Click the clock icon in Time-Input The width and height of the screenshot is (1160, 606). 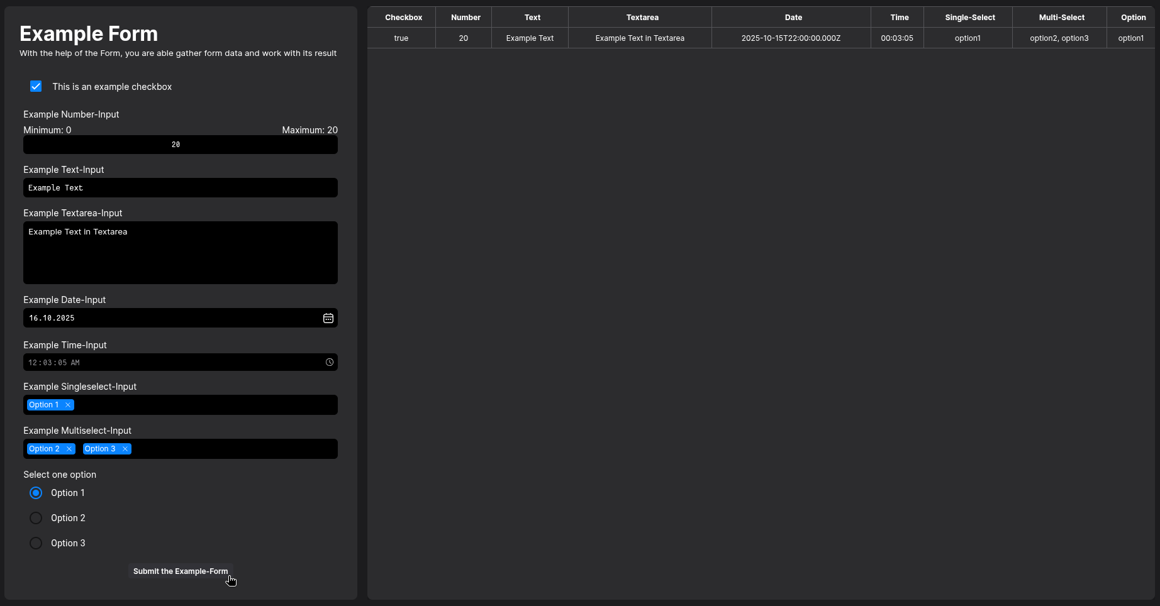[329, 362]
